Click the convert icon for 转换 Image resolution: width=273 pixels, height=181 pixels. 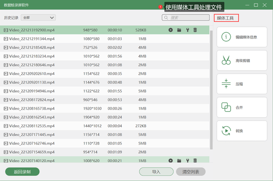226,131
